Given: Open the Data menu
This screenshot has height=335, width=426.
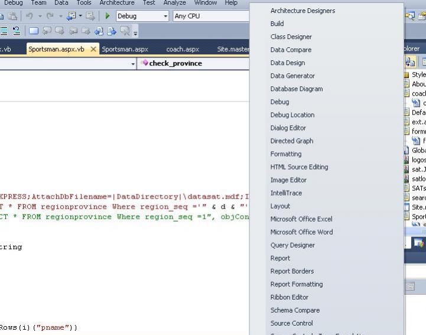Looking at the screenshot, I should coord(61,3).
